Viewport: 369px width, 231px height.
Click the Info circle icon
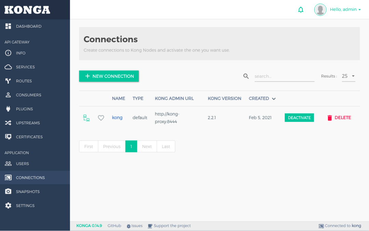click(x=8, y=53)
